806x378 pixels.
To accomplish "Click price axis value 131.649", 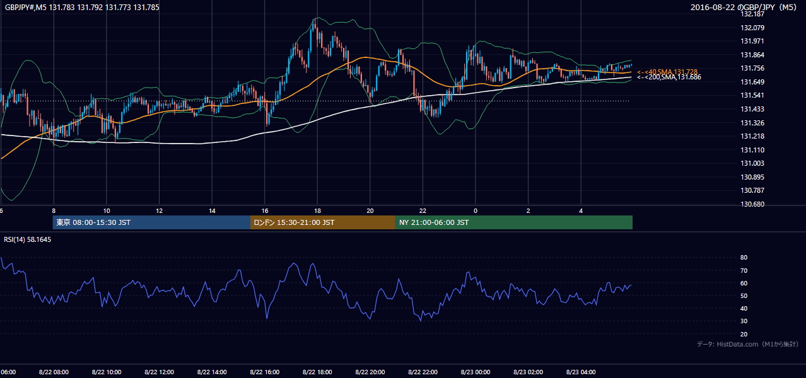I will (x=752, y=82).
